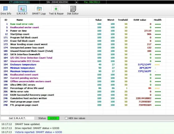Click raw value 51°C/124°F
The height and width of the screenshot is (134, 174).
144,65
